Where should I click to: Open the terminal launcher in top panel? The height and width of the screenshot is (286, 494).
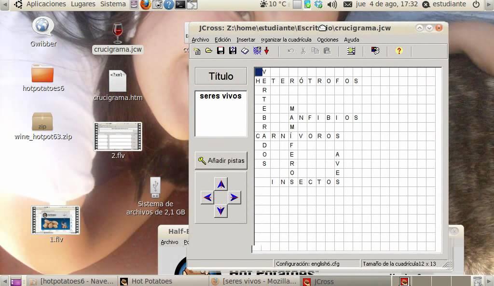180,4
